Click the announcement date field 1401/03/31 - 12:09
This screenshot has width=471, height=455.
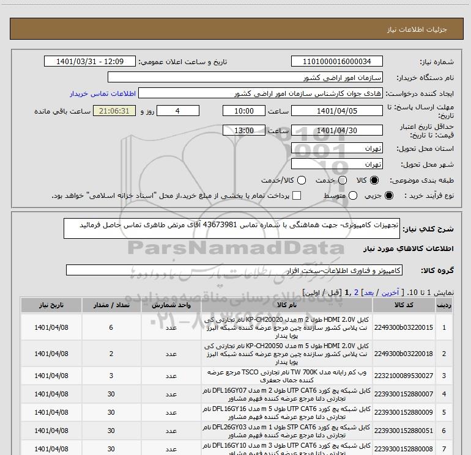pos(90,61)
